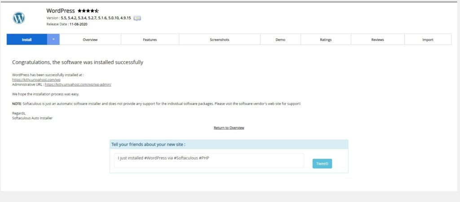460x202 pixels.
Task: Click the 'Congratulations' success heading
Action: pos(78,62)
